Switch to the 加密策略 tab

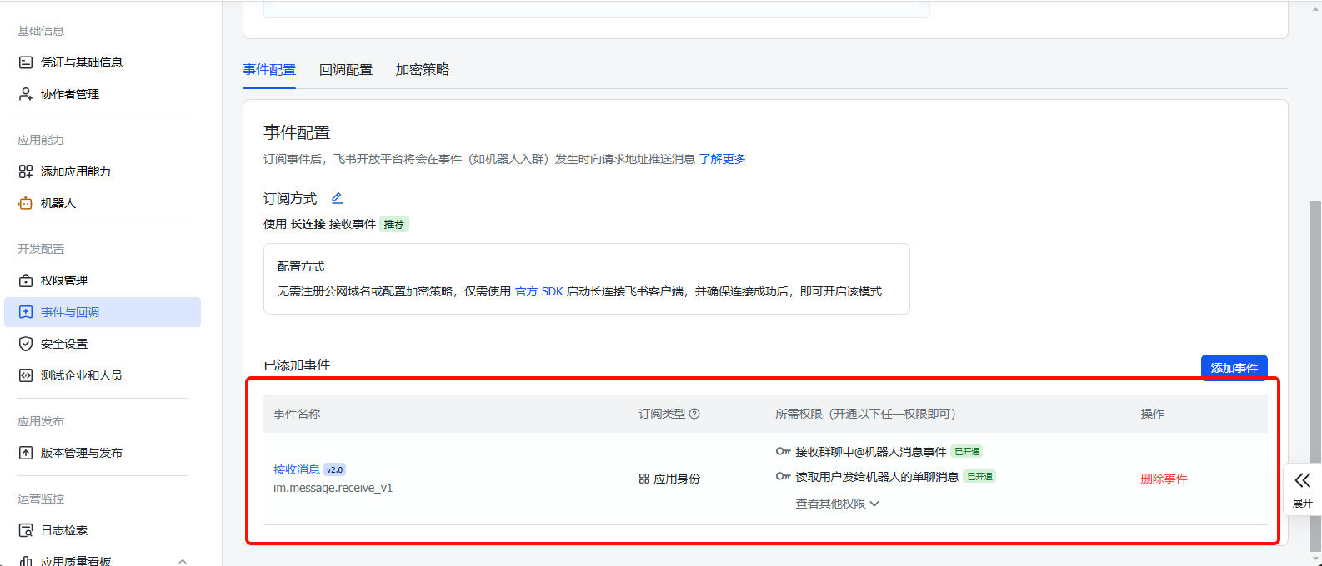(423, 70)
